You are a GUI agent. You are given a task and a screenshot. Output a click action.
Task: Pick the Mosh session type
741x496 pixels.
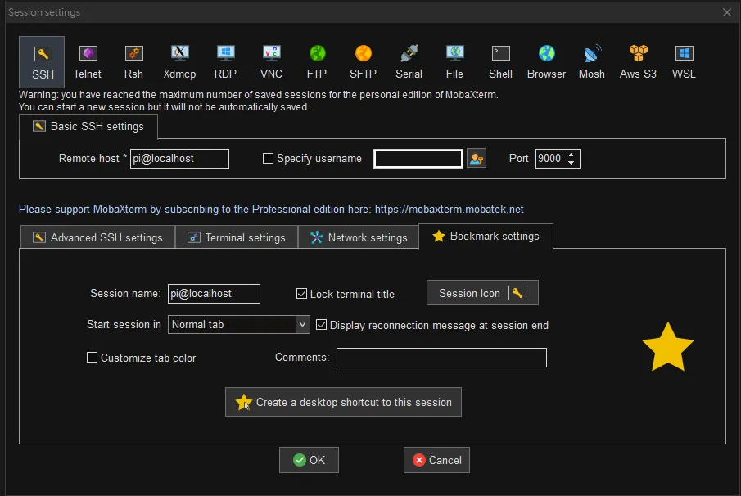click(591, 61)
